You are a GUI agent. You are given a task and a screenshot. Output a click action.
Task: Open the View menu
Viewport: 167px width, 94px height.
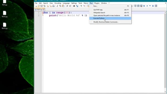tap(51, 3)
